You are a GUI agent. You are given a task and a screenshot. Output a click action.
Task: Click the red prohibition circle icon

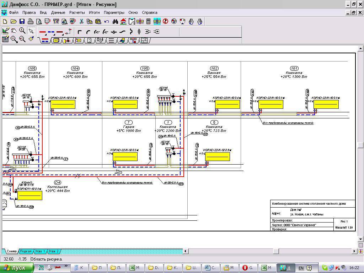pos(166,22)
